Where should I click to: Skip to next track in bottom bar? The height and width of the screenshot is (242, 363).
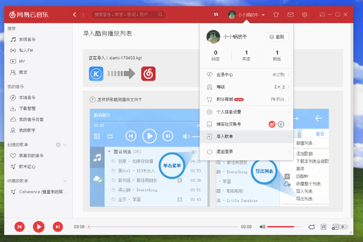pyautogui.click(x=58, y=227)
